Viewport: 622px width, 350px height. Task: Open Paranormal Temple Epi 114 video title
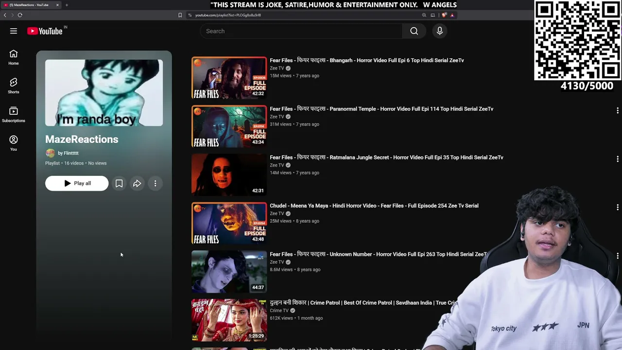(381, 109)
